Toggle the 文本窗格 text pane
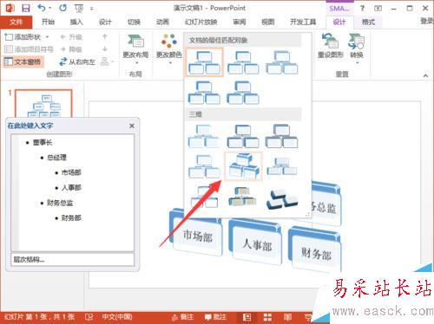434x324 pixels. pos(23,62)
